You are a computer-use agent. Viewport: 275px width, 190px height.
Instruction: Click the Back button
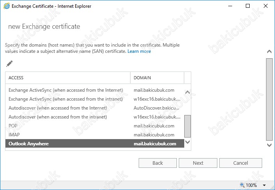pyautogui.click(x=158, y=163)
